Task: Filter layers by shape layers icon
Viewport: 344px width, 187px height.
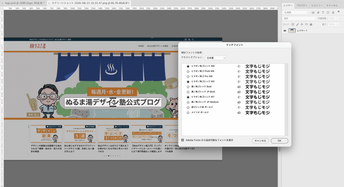Action: click(328, 12)
